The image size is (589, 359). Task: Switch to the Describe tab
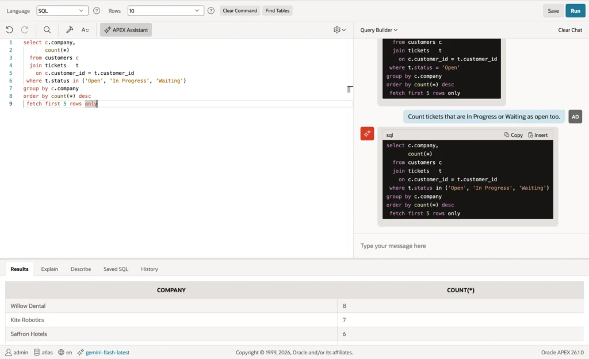[x=81, y=269]
